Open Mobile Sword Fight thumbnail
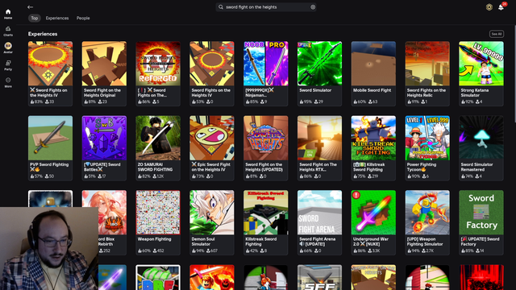516x290 pixels. (373, 64)
